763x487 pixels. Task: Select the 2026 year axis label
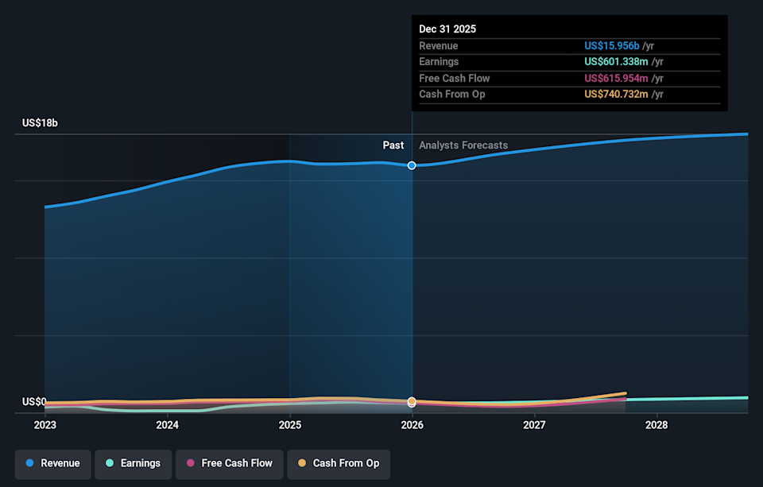[412, 425]
